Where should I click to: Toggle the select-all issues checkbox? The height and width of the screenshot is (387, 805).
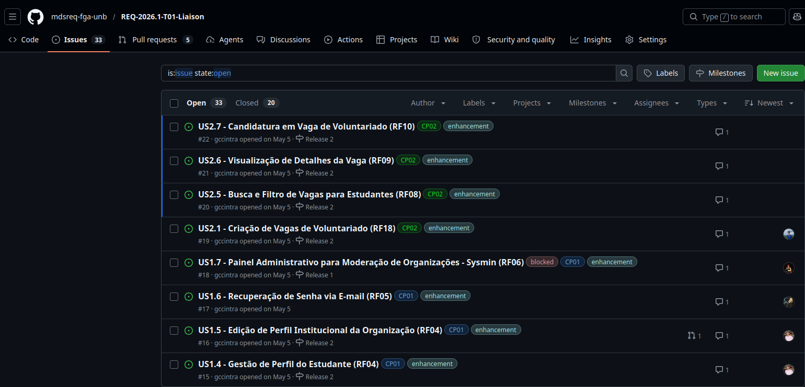174,103
